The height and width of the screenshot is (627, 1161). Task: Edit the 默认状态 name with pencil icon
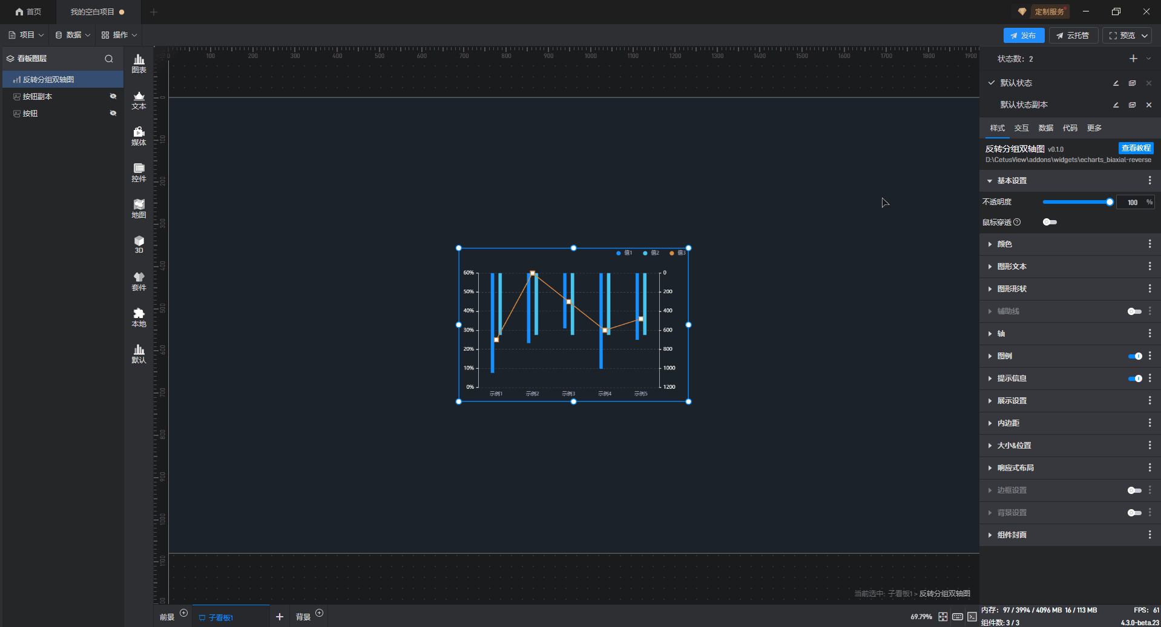[1116, 83]
